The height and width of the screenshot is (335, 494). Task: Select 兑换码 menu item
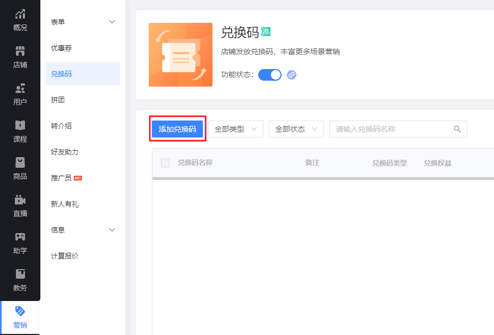[x=83, y=74]
